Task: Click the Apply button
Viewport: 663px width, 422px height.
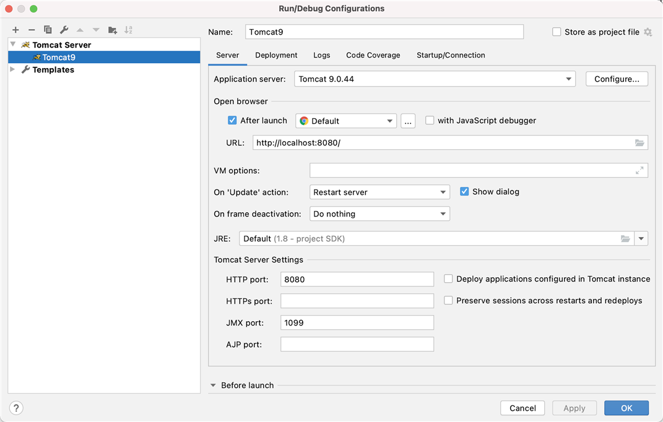Action: (x=574, y=408)
